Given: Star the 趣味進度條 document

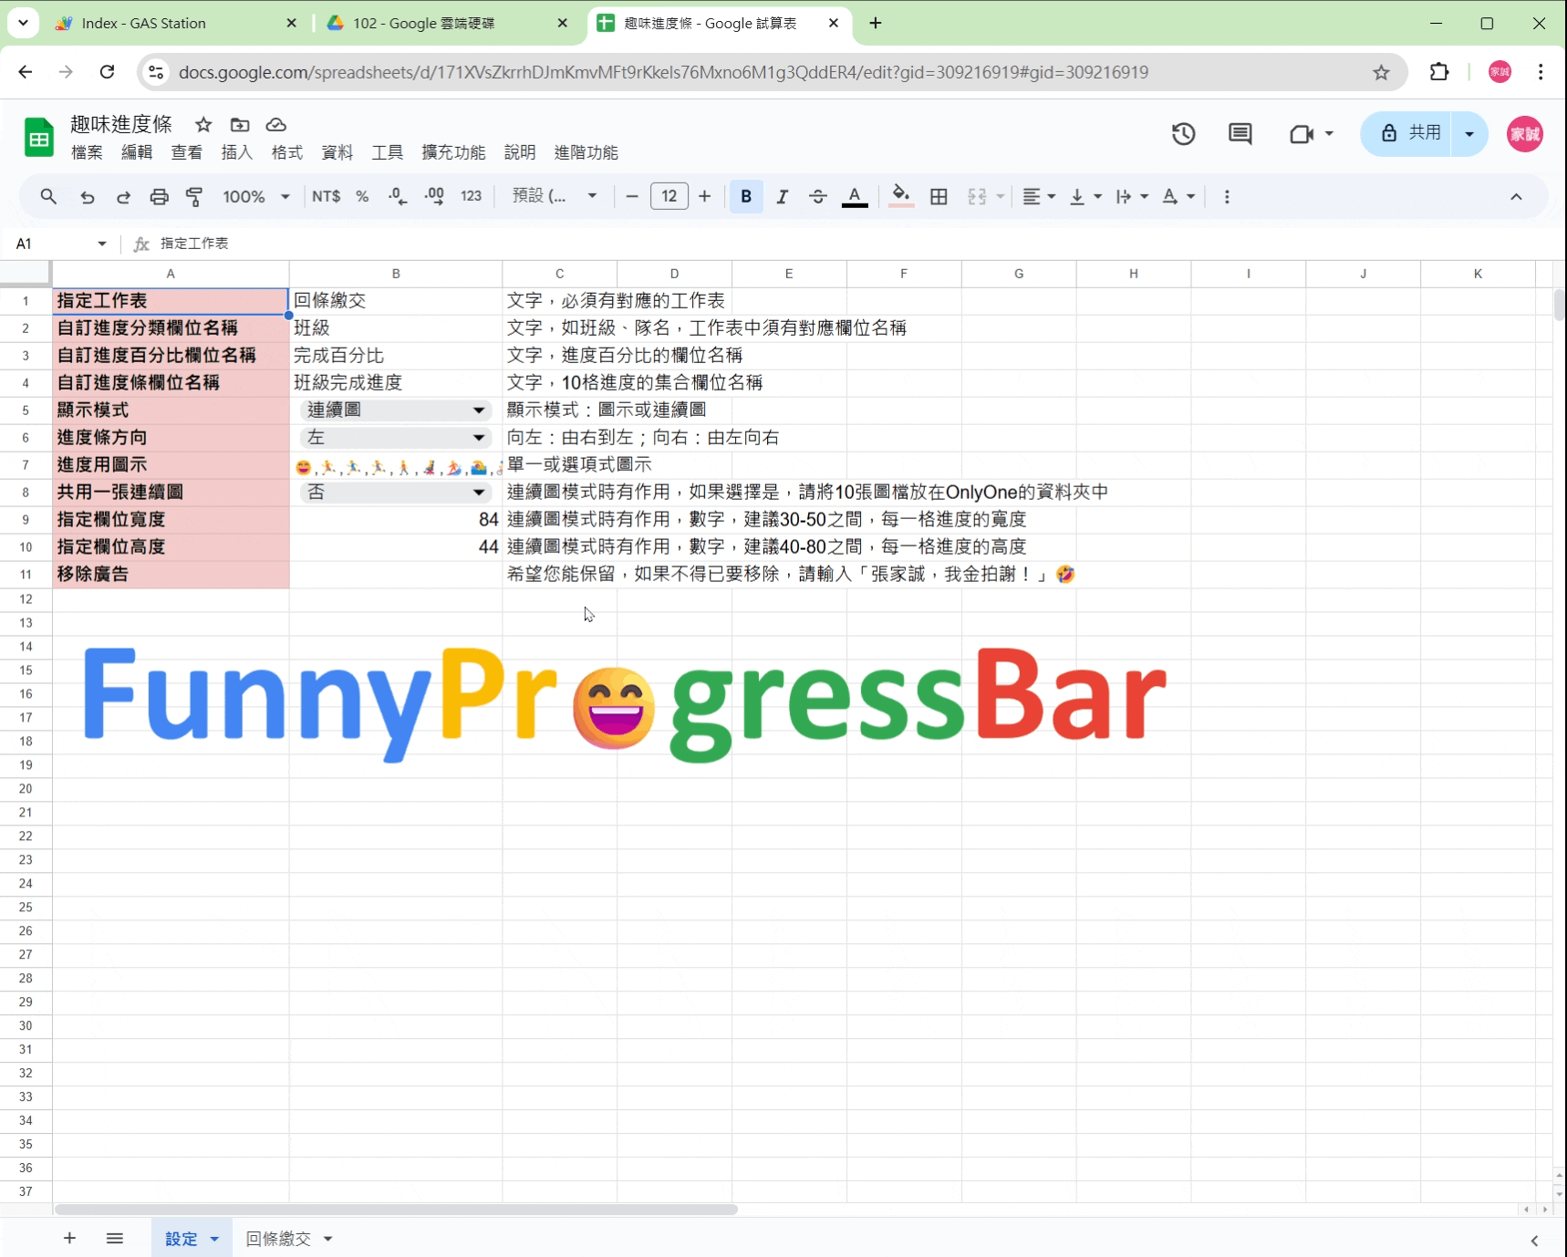Looking at the screenshot, I should point(203,124).
